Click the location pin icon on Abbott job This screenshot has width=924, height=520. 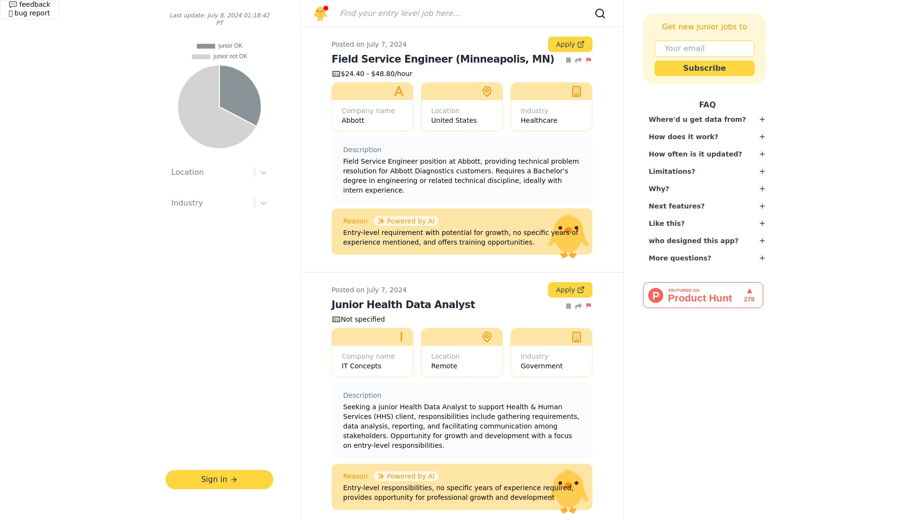tap(487, 91)
